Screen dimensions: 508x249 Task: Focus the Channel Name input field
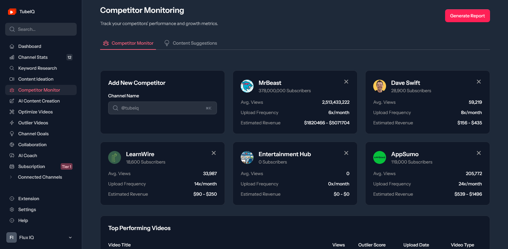(x=162, y=108)
